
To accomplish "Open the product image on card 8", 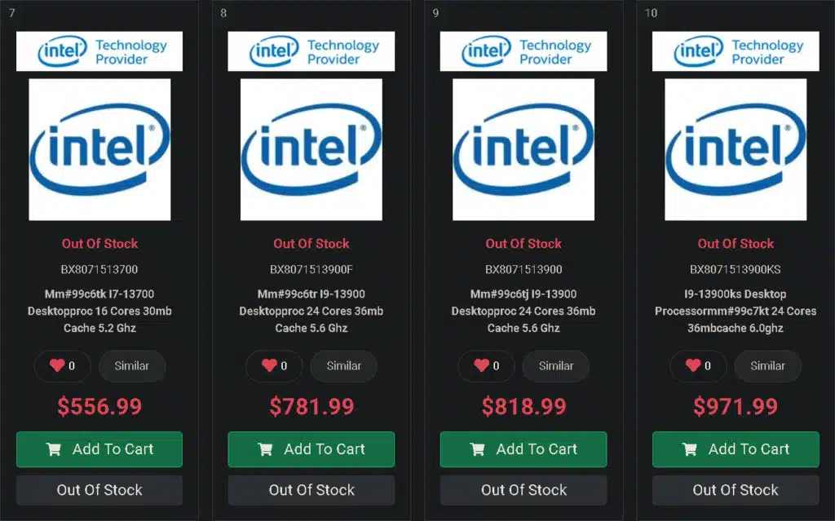I will click(311, 150).
